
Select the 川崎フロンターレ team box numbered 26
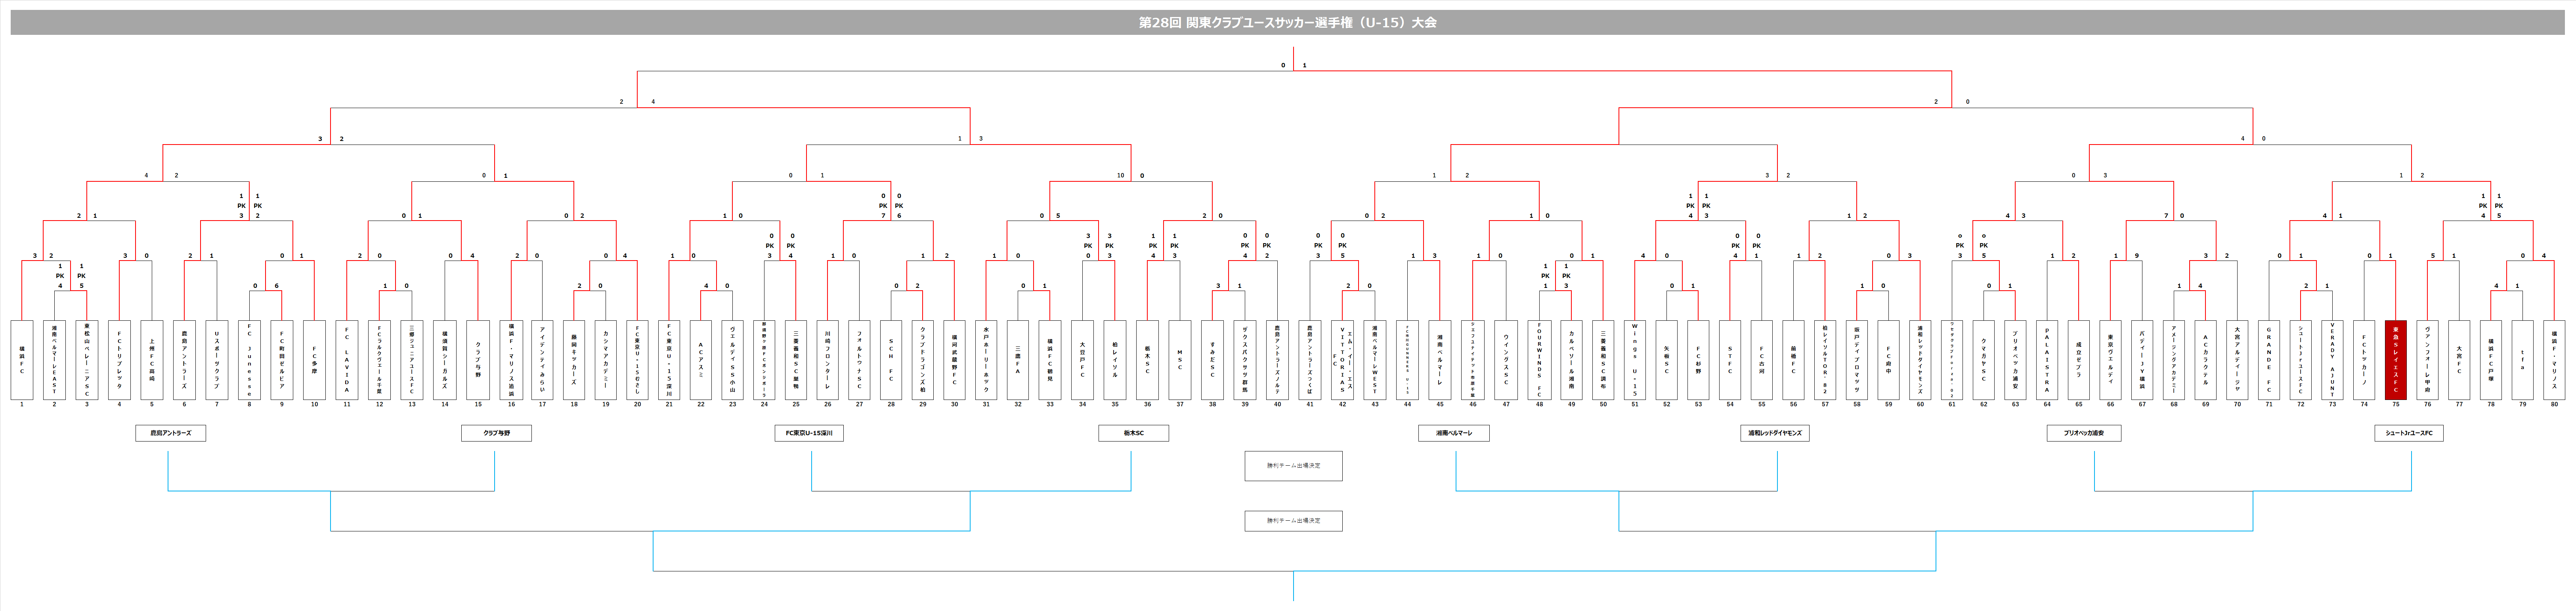point(827,360)
